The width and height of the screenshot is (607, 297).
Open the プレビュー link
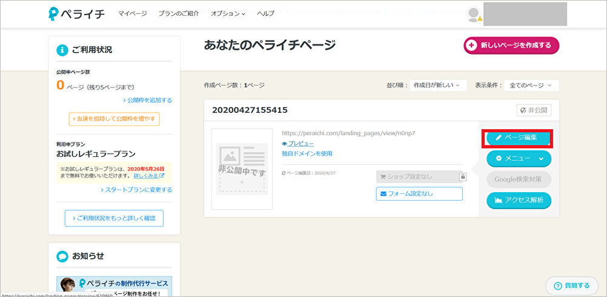pyautogui.click(x=301, y=144)
